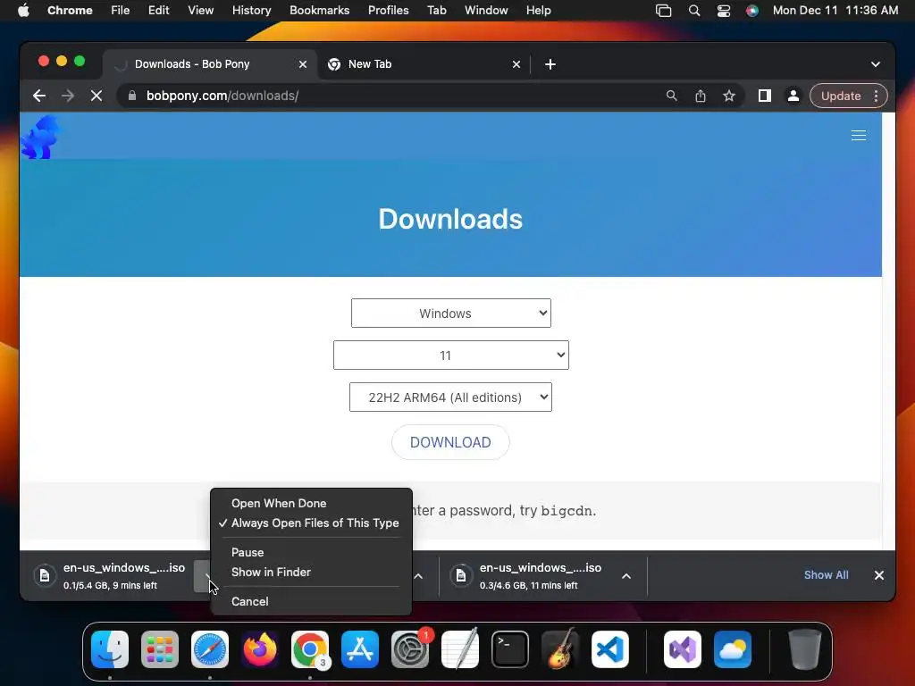Launch GarageBand from the dock
Screen dimensions: 915x686
tap(560, 649)
